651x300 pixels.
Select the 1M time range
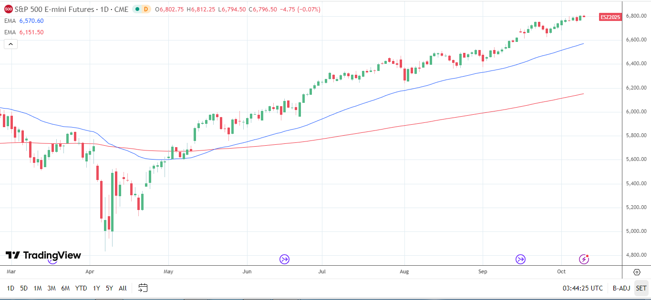pyautogui.click(x=38, y=288)
